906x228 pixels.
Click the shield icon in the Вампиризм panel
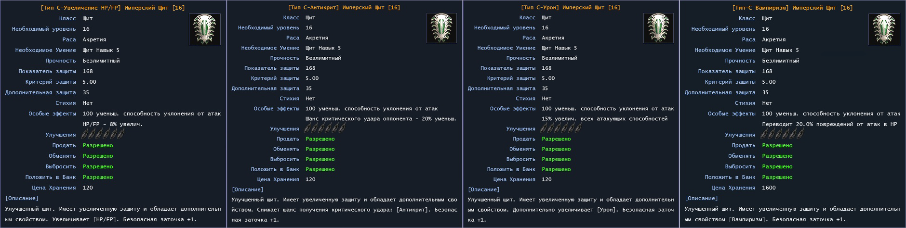coord(884,29)
